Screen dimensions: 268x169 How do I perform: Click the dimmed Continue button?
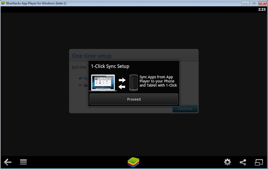point(185,109)
